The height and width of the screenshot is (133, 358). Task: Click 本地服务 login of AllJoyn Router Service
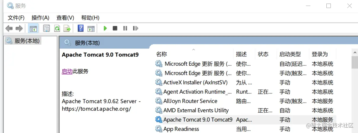pyautogui.click(x=323, y=101)
